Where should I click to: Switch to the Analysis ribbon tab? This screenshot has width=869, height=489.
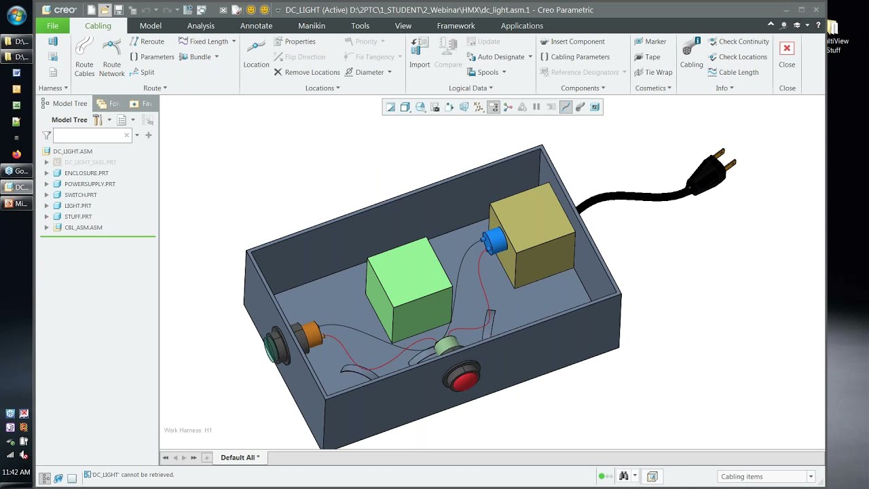200,26
